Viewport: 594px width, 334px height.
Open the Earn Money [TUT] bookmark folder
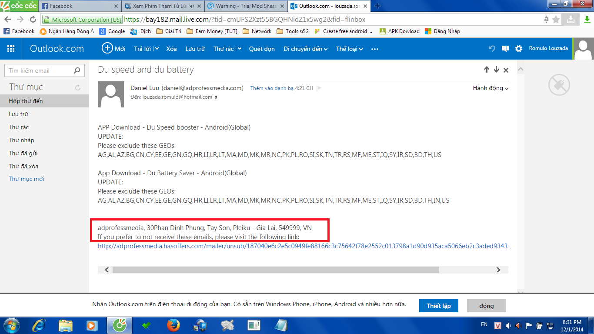(212, 31)
